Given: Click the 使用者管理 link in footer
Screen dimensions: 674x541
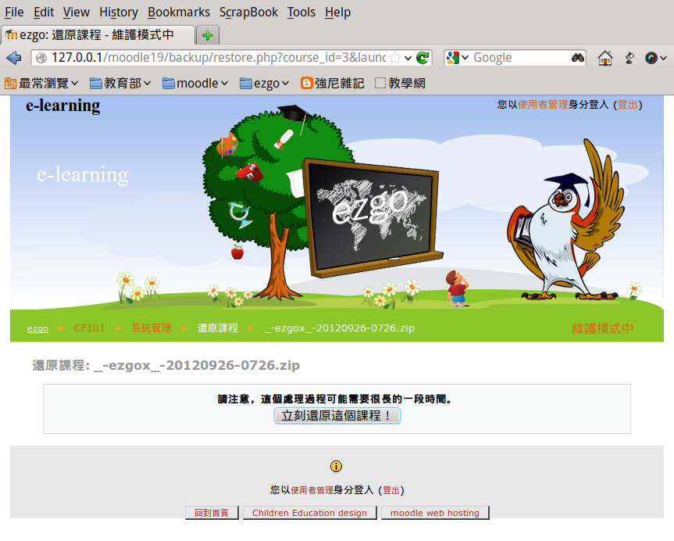Looking at the screenshot, I should pos(312,489).
